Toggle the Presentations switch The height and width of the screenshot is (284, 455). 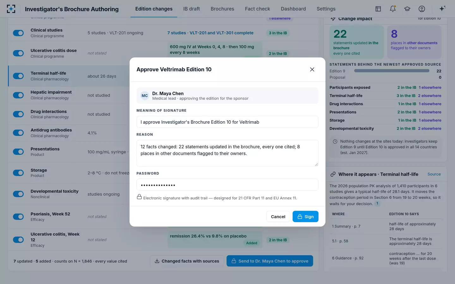click(18, 151)
